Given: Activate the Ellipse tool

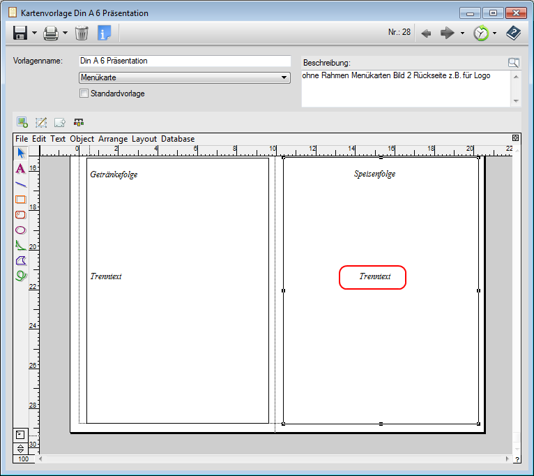Looking at the screenshot, I should tap(20, 230).
